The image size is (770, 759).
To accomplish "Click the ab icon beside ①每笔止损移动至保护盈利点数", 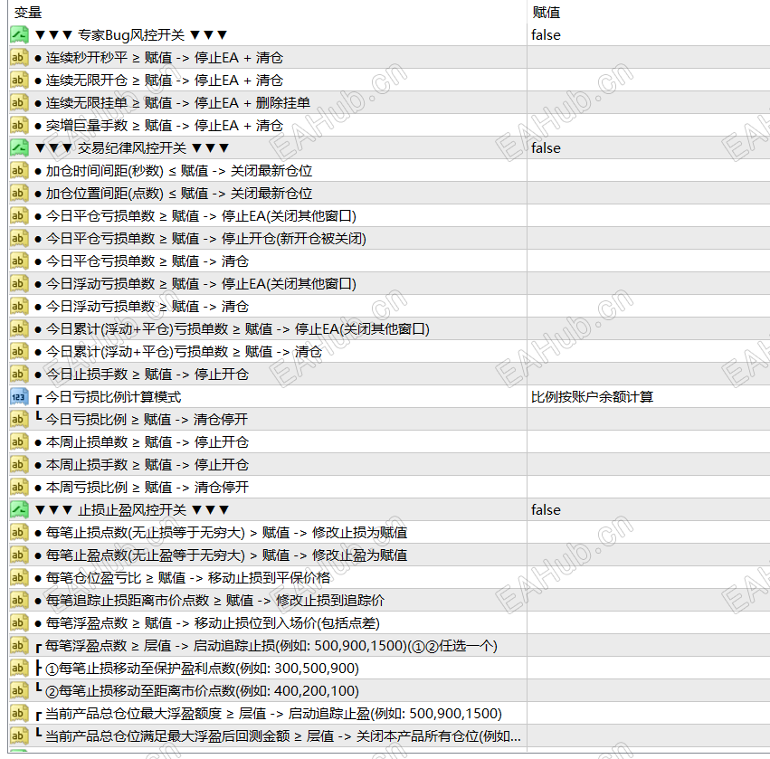I will 19,669.
